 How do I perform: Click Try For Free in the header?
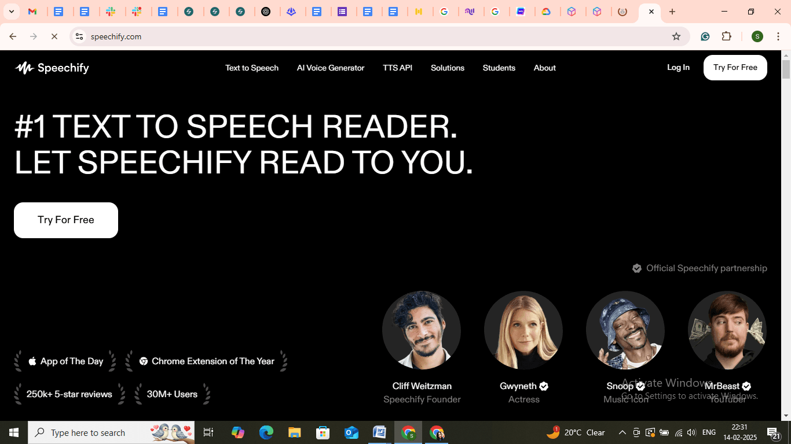coord(735,68)
